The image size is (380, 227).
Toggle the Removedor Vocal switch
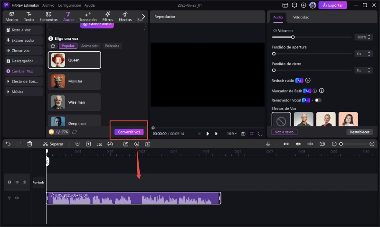317,100
